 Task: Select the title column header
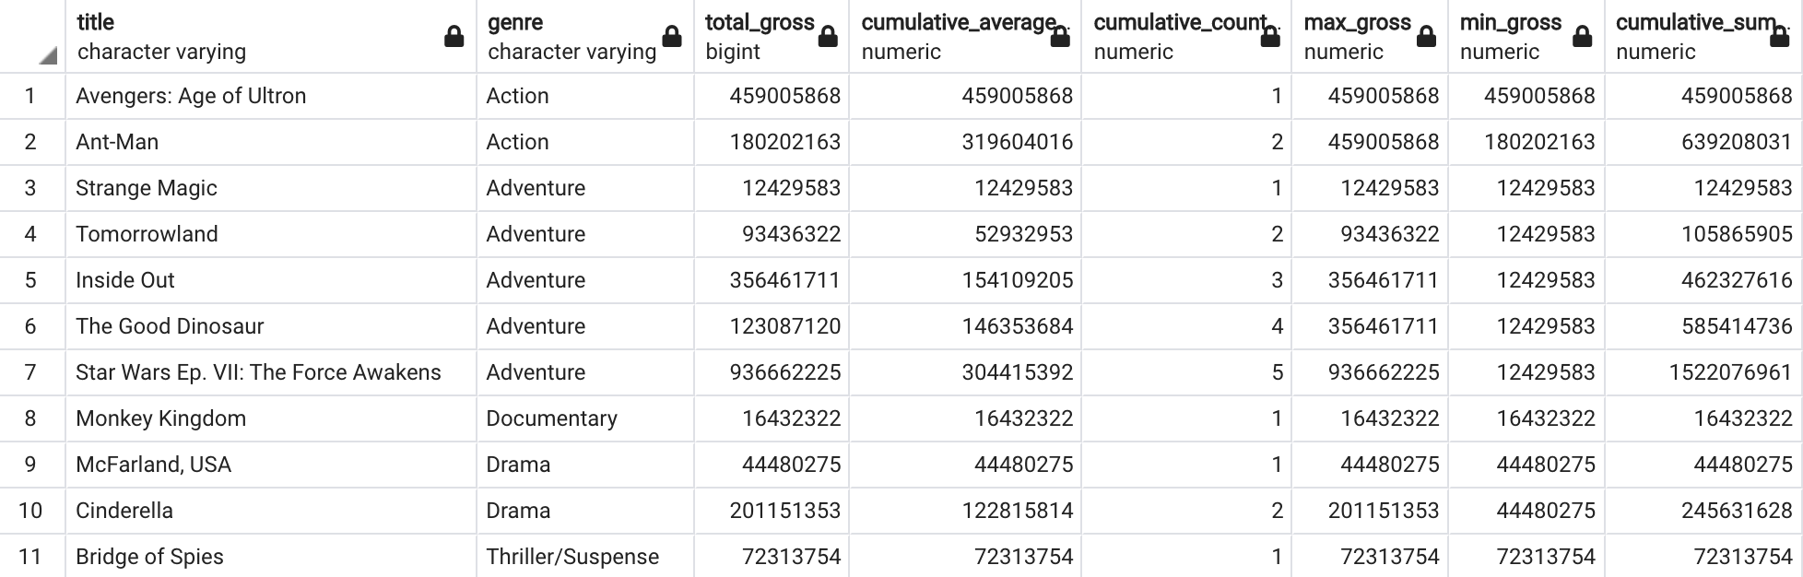pyautogui.click(x=271, y=36)
